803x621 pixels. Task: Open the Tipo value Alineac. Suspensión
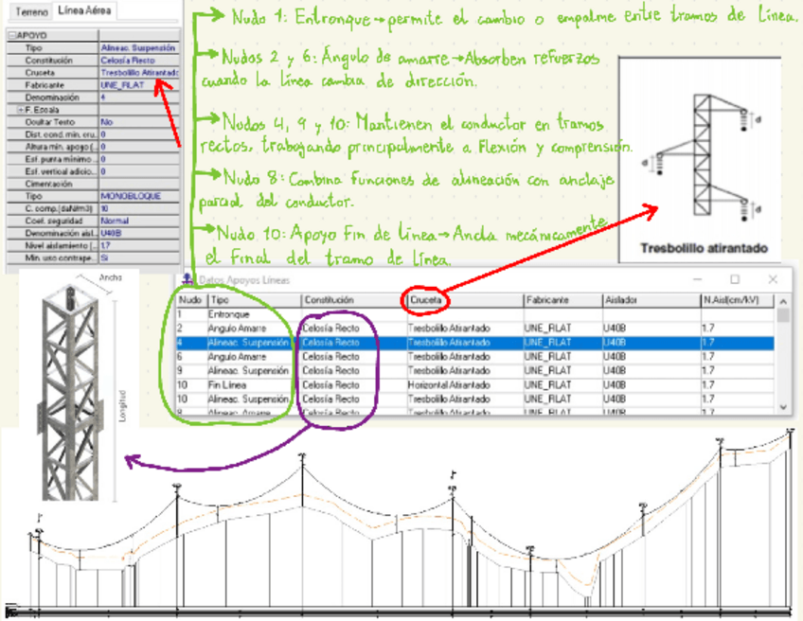(139, 47)
